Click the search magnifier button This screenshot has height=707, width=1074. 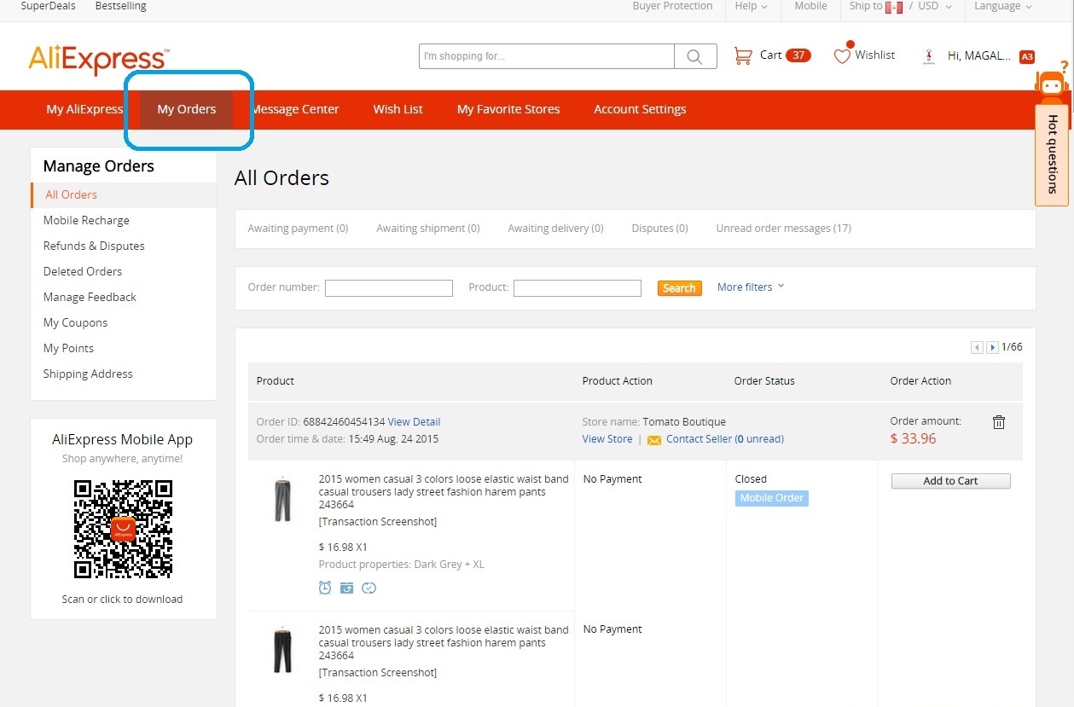coord(695,56)
